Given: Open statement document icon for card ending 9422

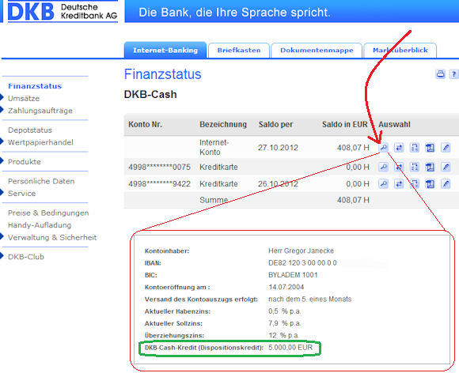Looking at the screenshot, I should click(x=430, y=184).
